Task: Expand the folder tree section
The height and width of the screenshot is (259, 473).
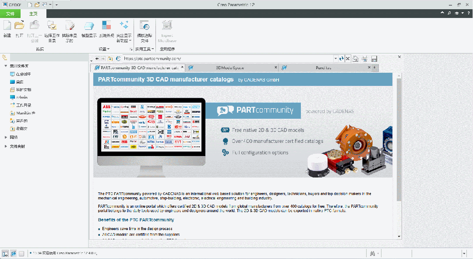Action: (x=6, y=146)
